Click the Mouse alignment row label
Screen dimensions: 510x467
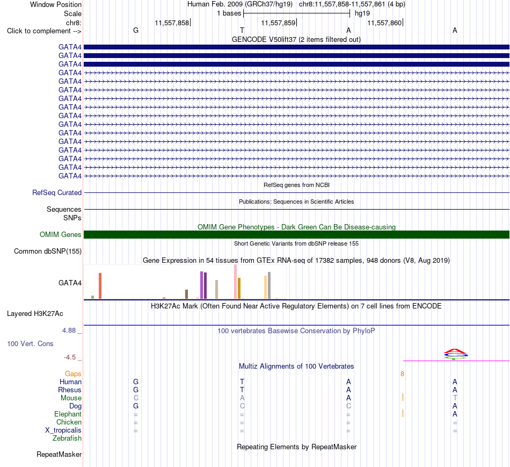click(x=71, y=398)
